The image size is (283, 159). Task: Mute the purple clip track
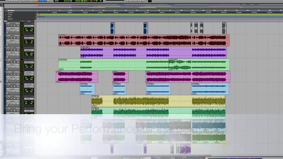click(17, 50)
